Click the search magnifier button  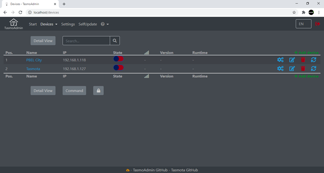[115, 41]
